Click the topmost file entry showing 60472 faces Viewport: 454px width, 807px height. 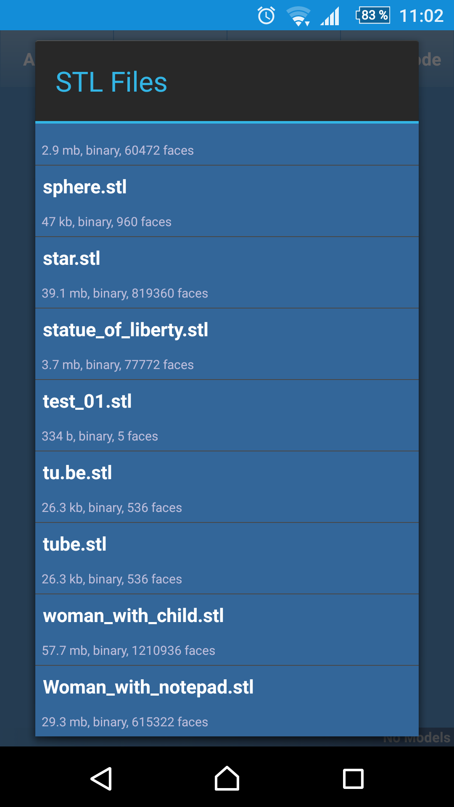(227, 145)
